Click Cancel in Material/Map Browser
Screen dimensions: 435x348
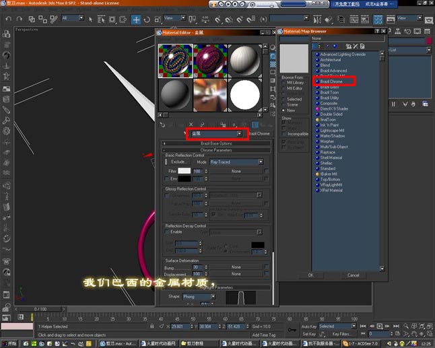[353, 275]
